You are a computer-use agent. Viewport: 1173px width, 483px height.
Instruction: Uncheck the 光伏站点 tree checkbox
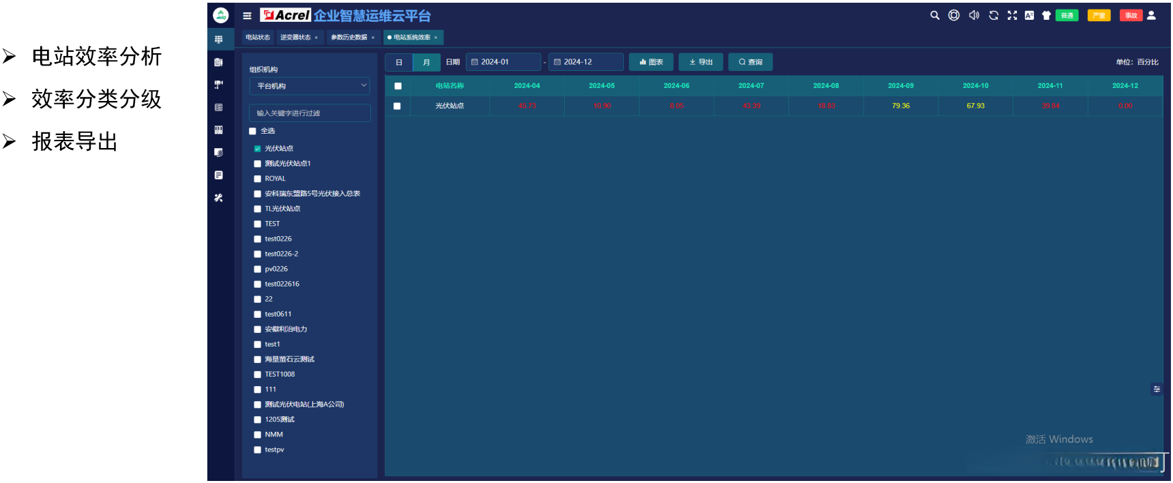pos(257,149)
